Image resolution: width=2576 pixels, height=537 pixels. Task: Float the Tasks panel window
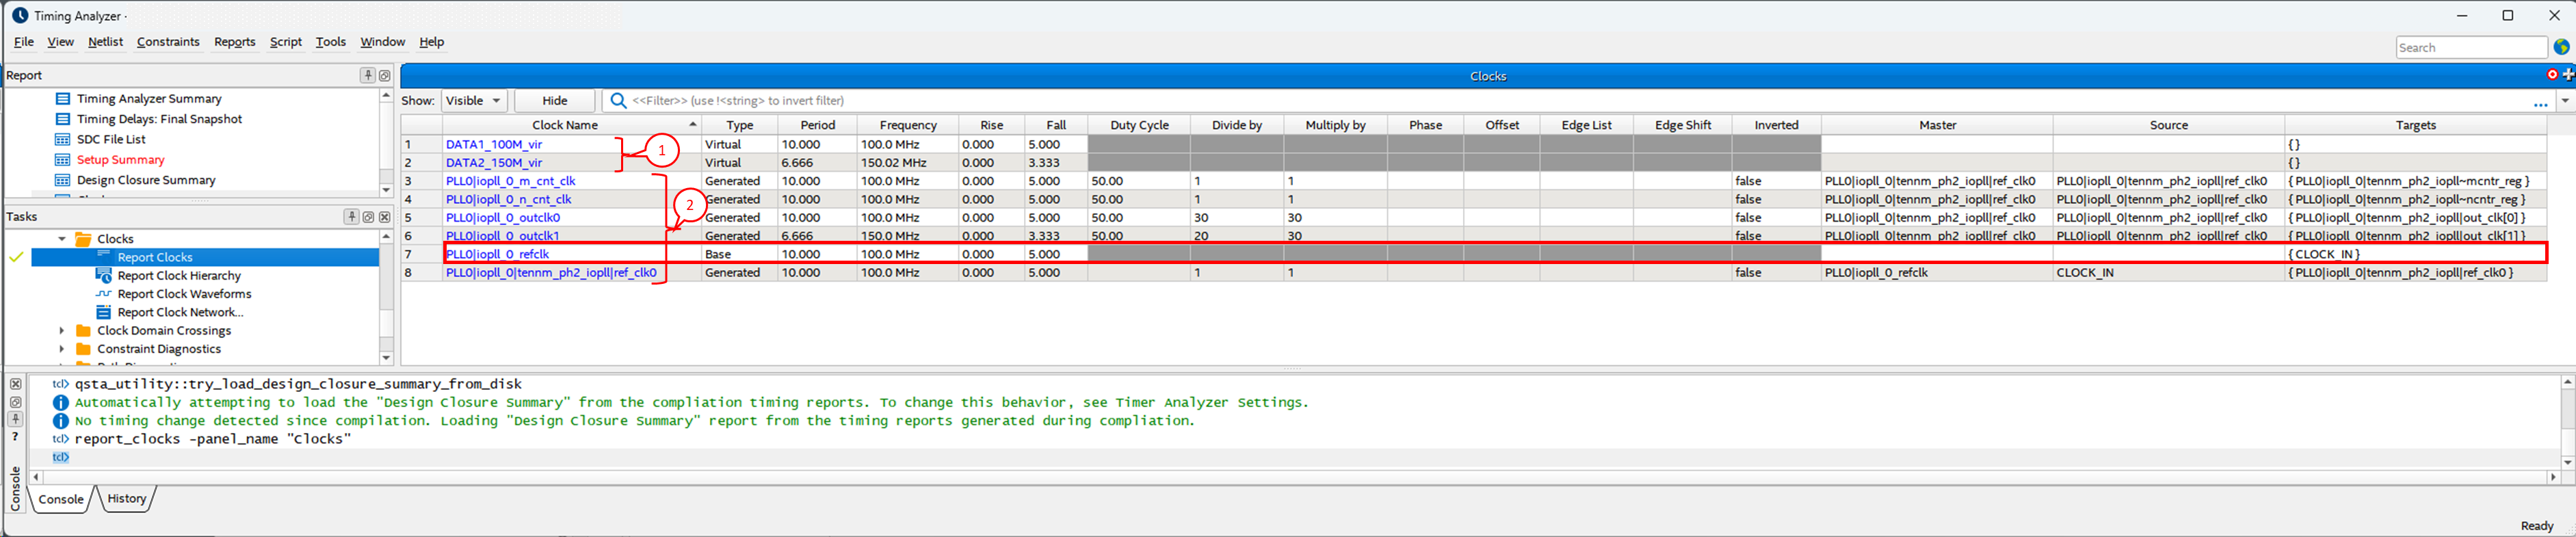(x=368, y=217)
